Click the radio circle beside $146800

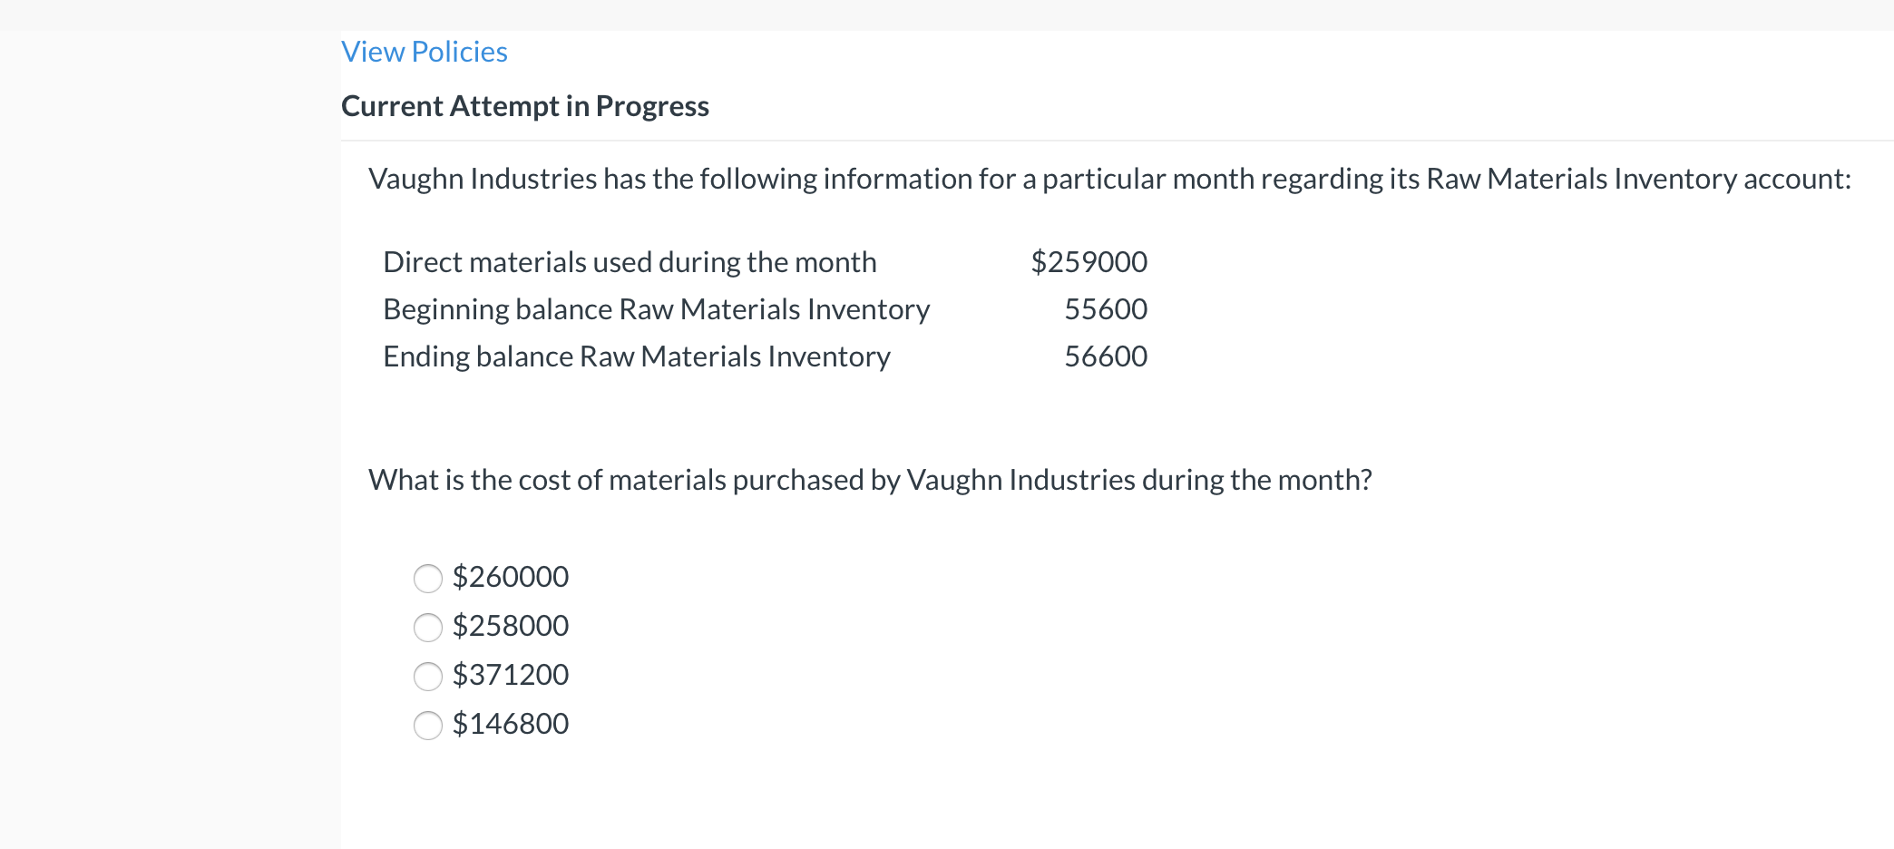(428, 725)
